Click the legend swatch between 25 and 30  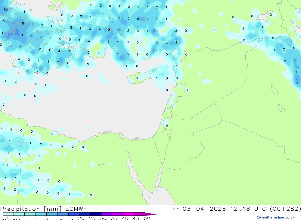tap(96, 214)
